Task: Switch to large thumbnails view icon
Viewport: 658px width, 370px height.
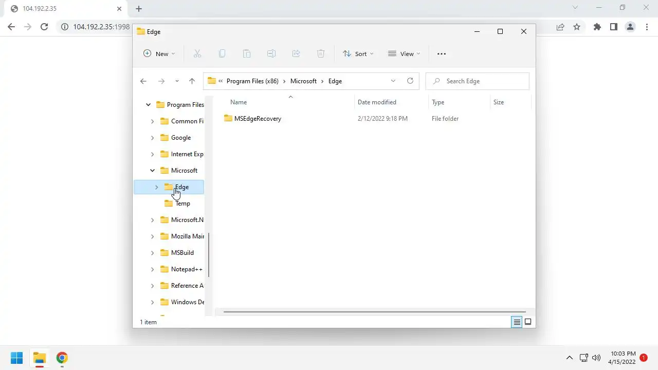Action: pyautogui.click(x=528, y=322)
